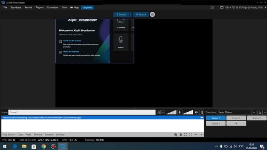Move source up with arrow icon

coord(196,135)
